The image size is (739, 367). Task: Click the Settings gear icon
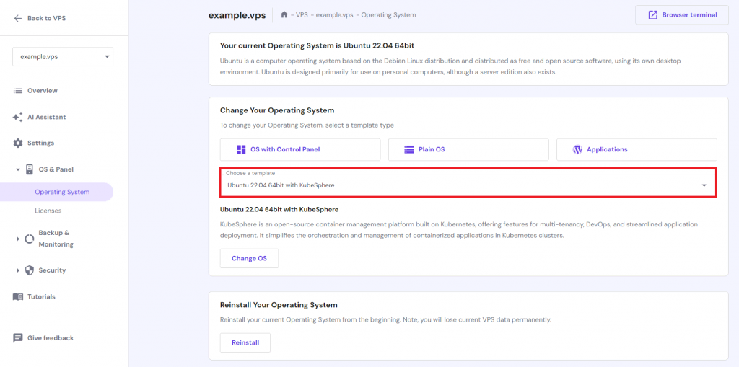[x=18, y=143]
